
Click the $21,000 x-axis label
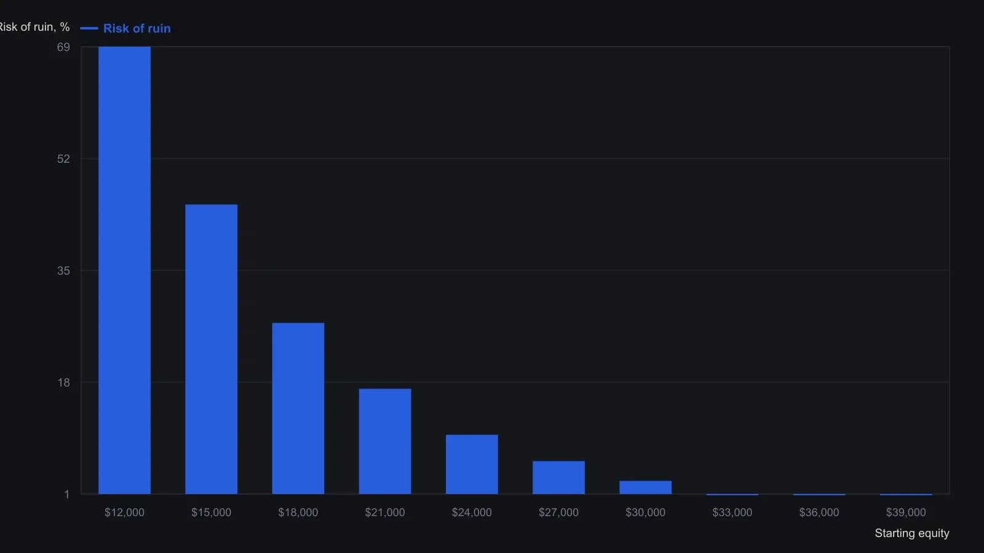coord(385,512)
